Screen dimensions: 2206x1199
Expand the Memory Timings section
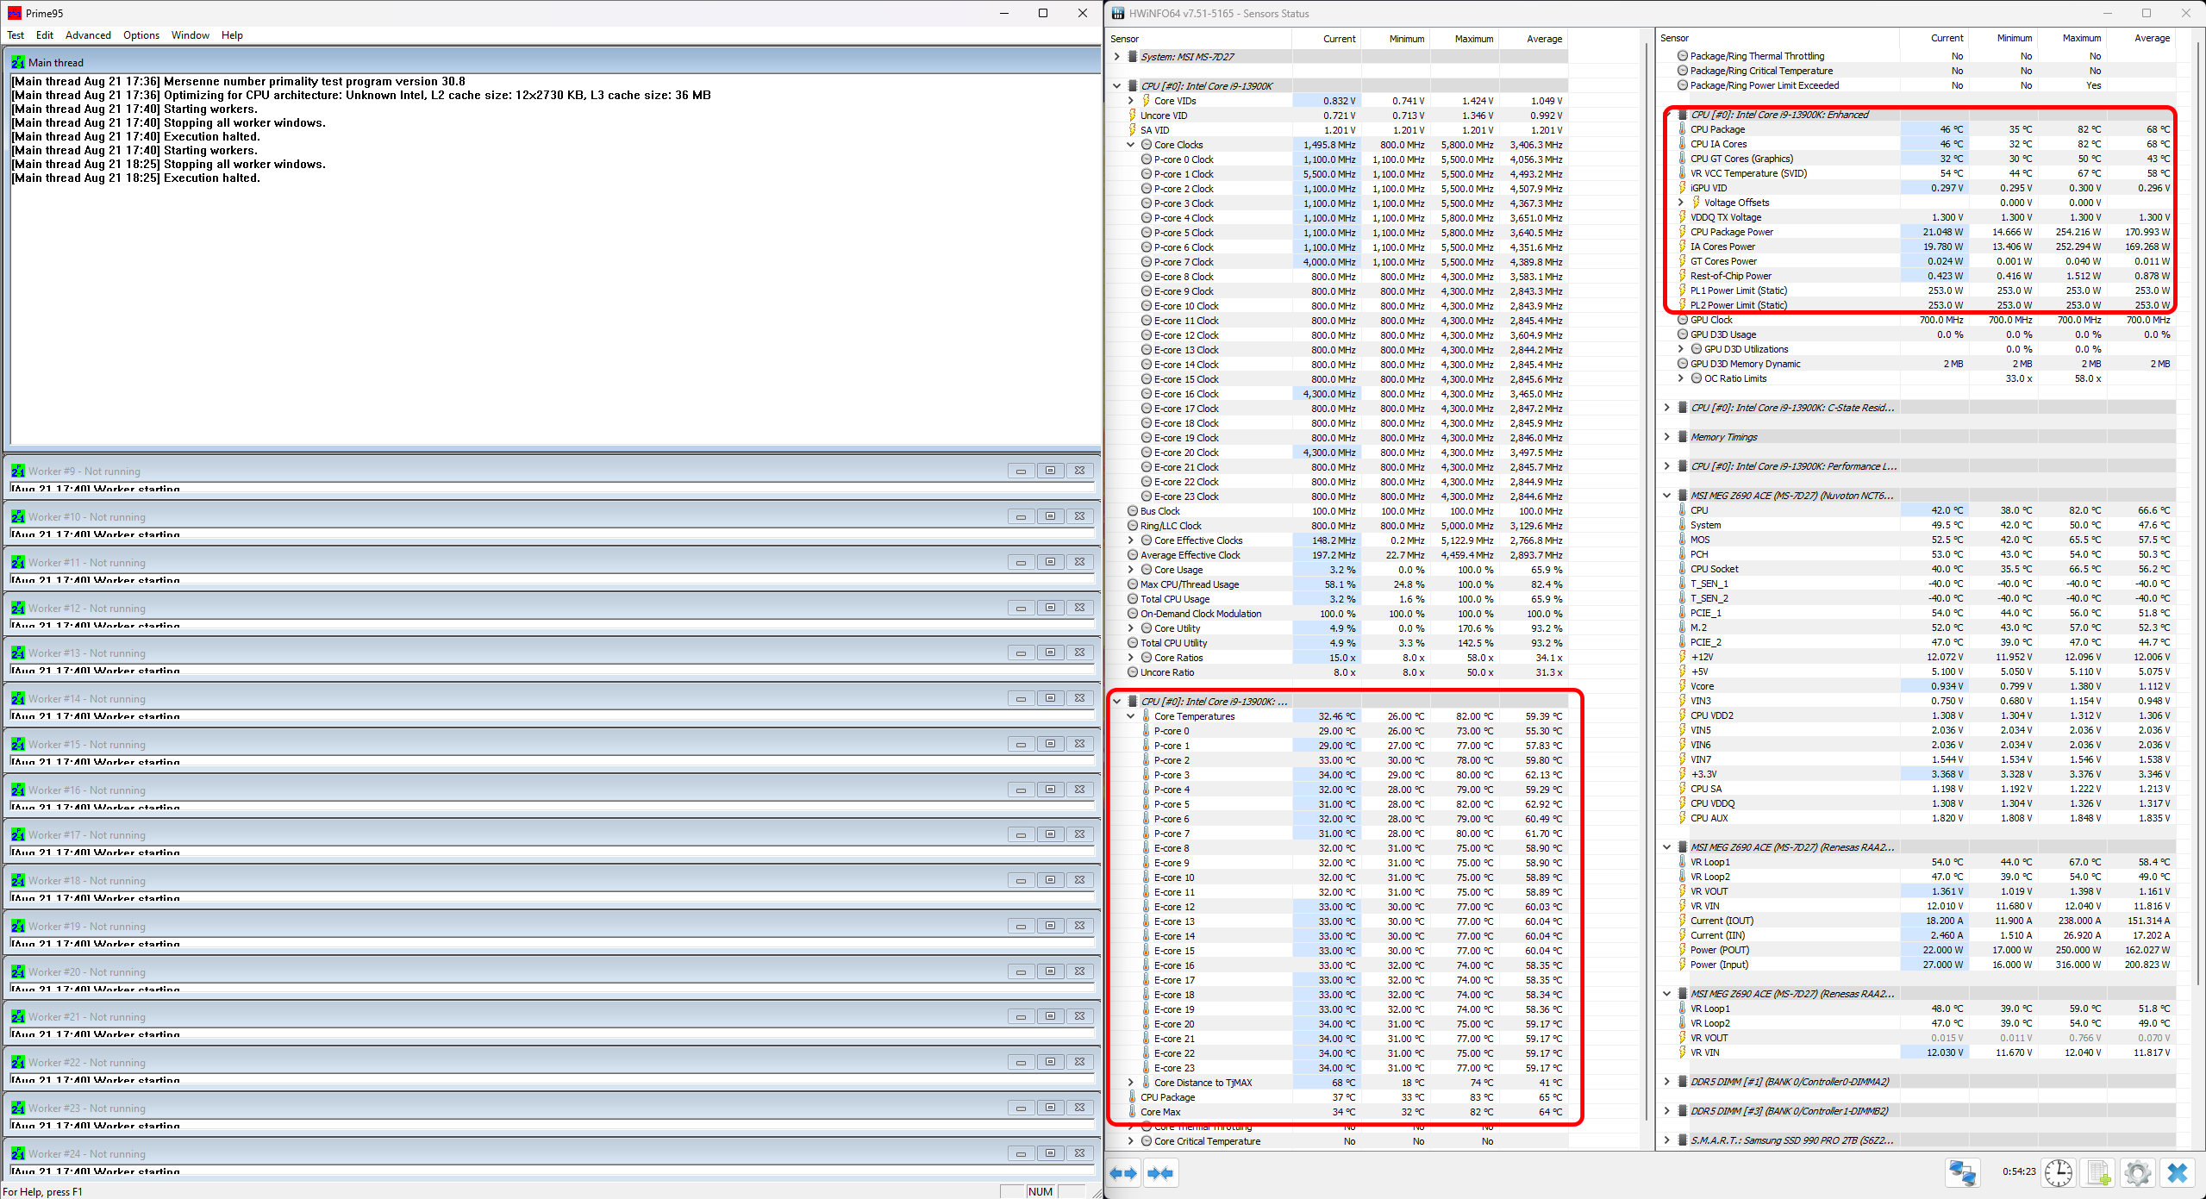(x=1667, y=437)
